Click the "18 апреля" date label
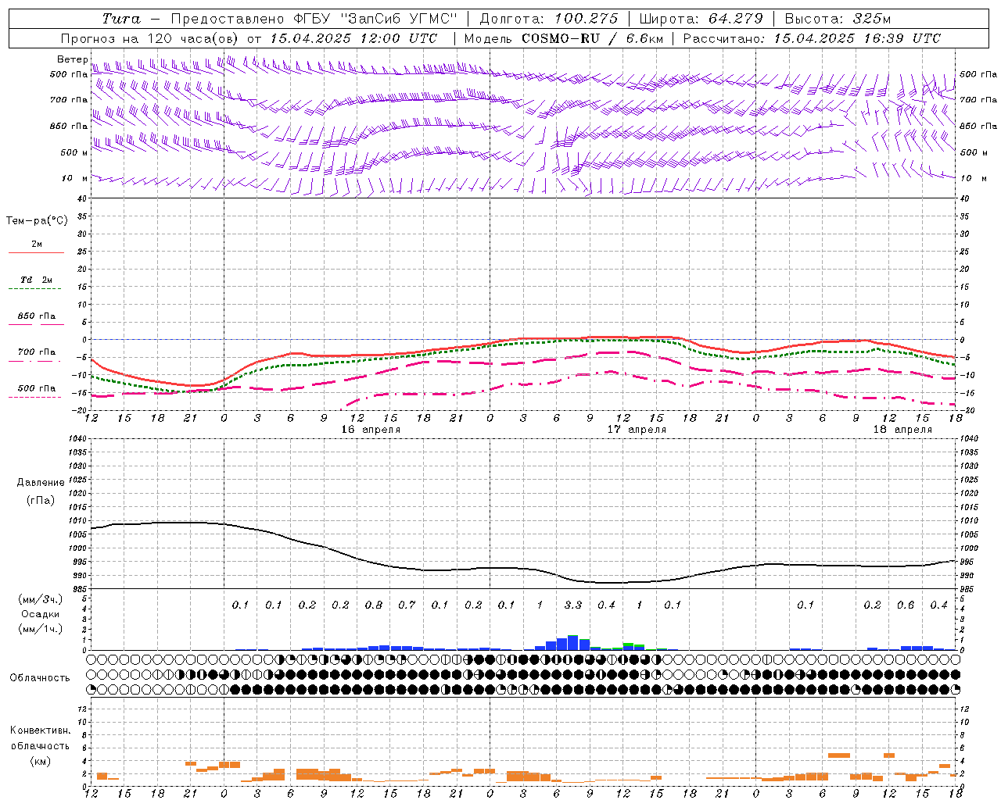The height and width of the screenshot is (800, 1001). click(x=902, y=430)
